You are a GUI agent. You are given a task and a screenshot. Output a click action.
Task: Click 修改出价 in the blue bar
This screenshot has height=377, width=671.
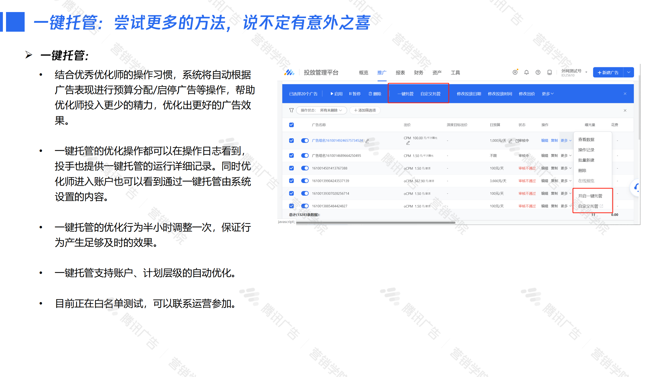point(527,94)
